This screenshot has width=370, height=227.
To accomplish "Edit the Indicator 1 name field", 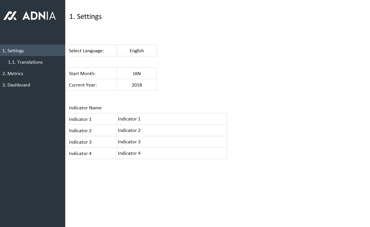I will pos(172,119).
